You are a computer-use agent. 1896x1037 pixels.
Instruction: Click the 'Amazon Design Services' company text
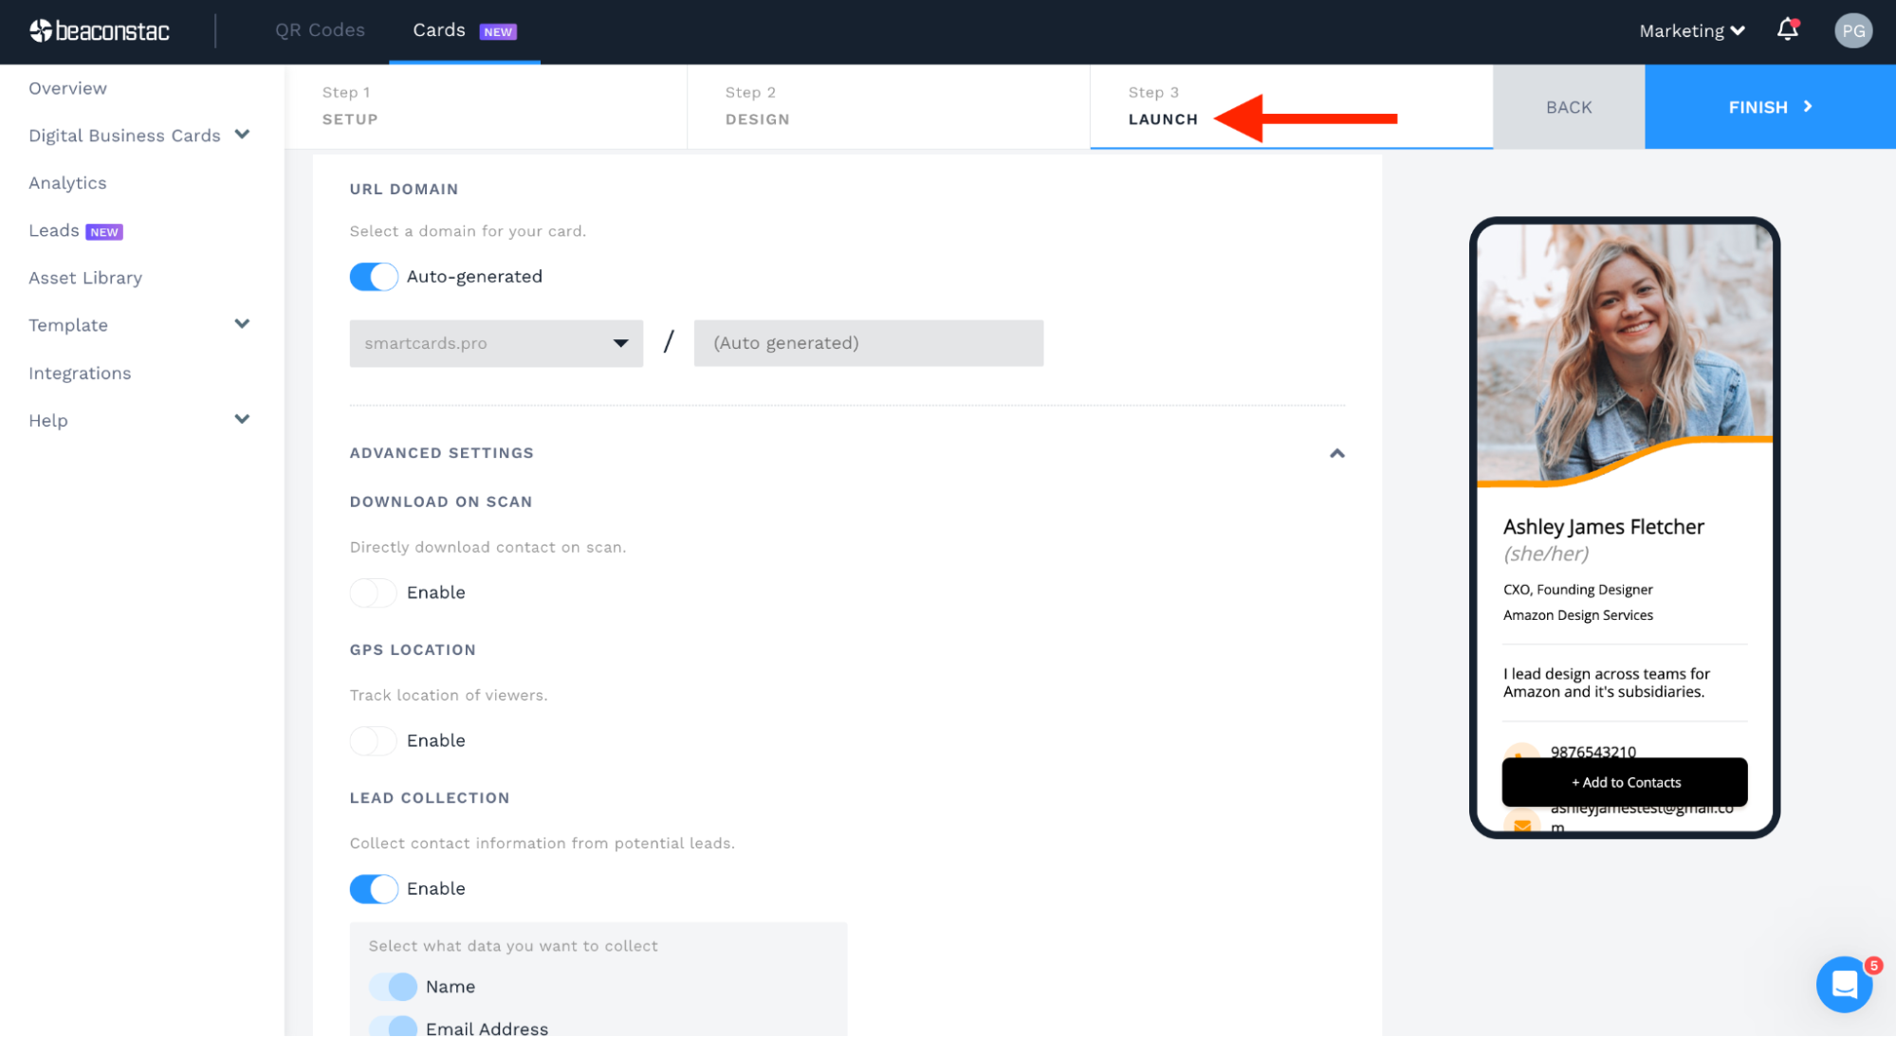pos(1578,615)
